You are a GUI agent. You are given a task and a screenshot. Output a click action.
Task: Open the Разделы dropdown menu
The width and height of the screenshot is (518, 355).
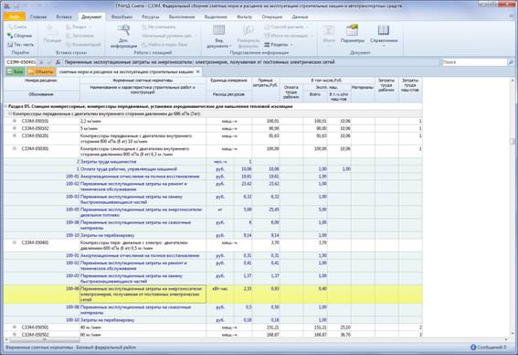(x=279, y=44)
